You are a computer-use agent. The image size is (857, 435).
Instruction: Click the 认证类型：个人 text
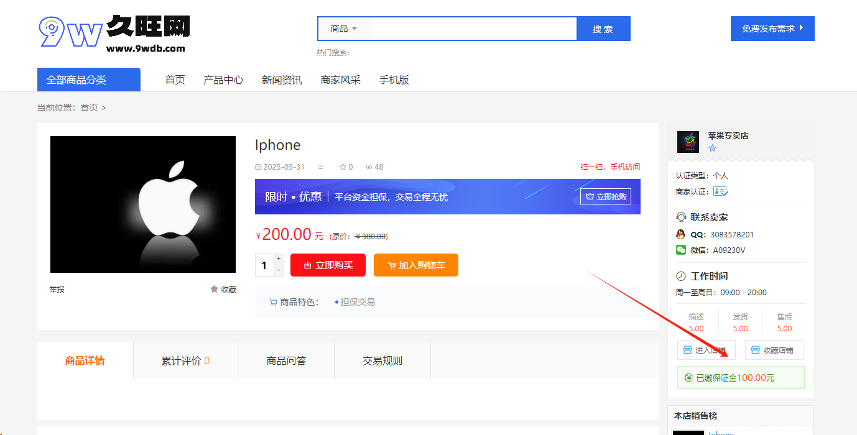[702, 175]
